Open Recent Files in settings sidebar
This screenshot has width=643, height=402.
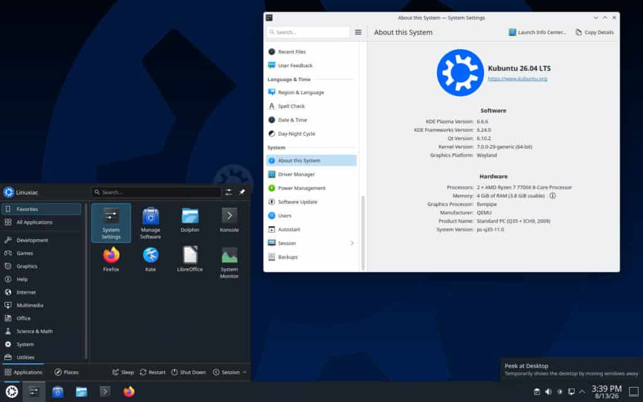(x=311, y=52)
